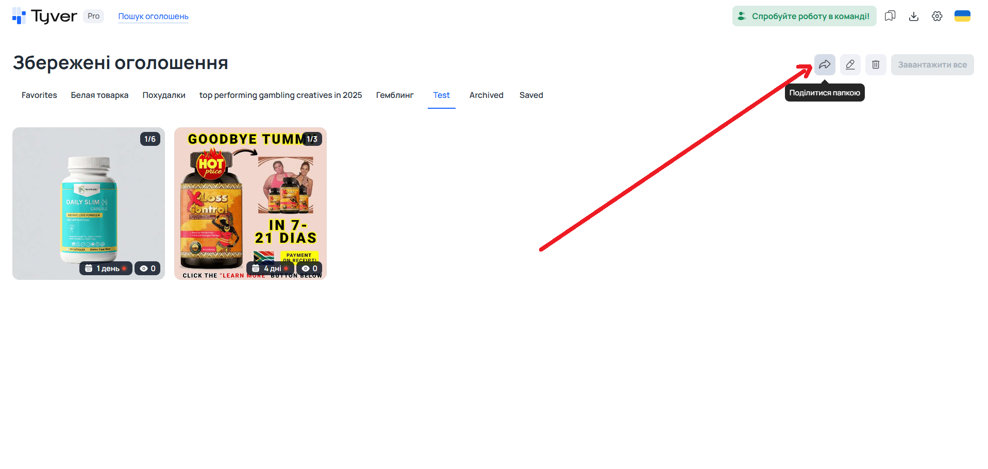Image resolution: width=988 pixels, height=469 pixels.
Task: Click eye views counter on Daily Slim ad
Action: [148, 269]
